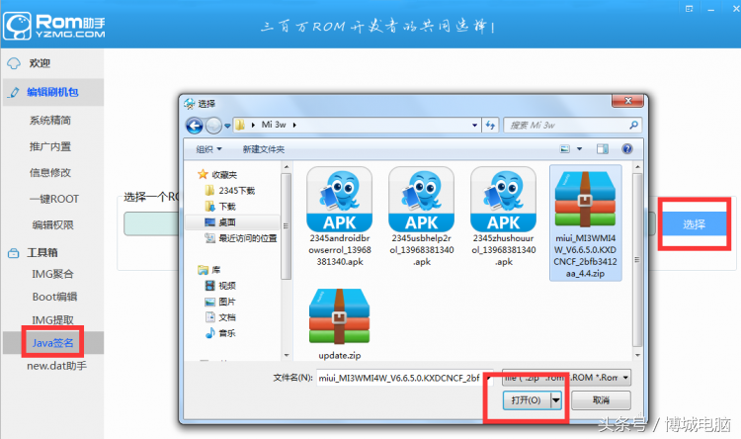
Task: Click the file list scrollbar down arrow
Action: tap(637, 355)
